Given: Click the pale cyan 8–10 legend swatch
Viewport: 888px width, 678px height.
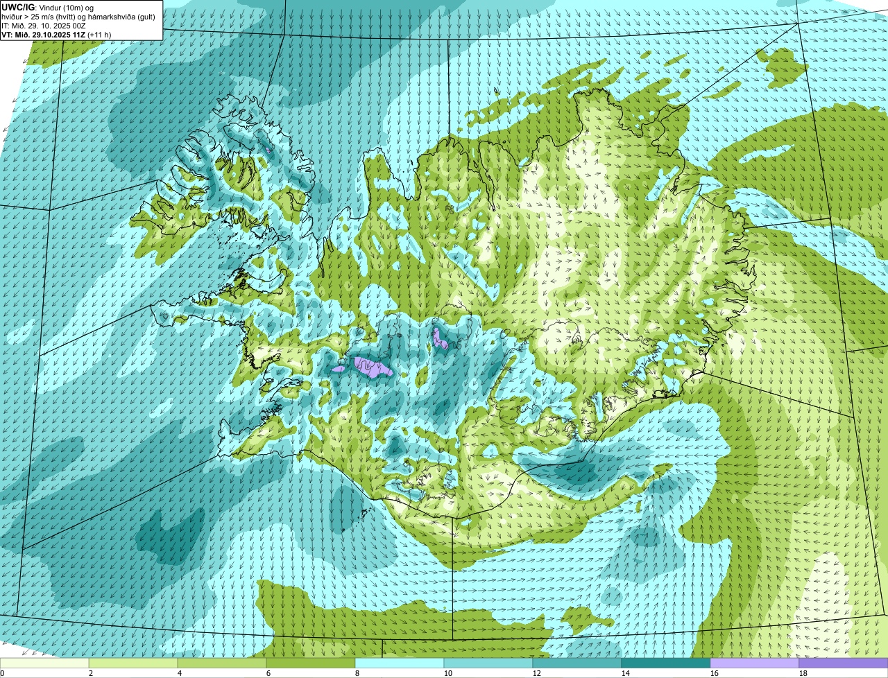Looking at the screenshot, I should click(x=400, y=663).
